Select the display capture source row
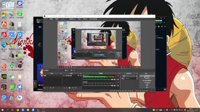The width and height of the screenshot is (200, 112). click(72, 76)
